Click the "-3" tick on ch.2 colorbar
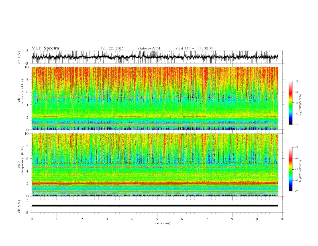 coord(296,148)
